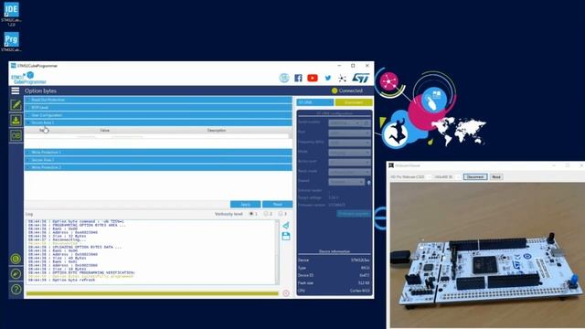Open the Reset mode dropdown
Viewport: 585px width, 329px height.
(x=349, y=172)
